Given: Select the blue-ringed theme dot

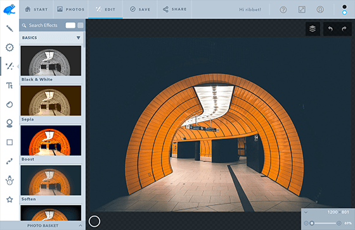Looking at the screenshot, I should point(344,13).
